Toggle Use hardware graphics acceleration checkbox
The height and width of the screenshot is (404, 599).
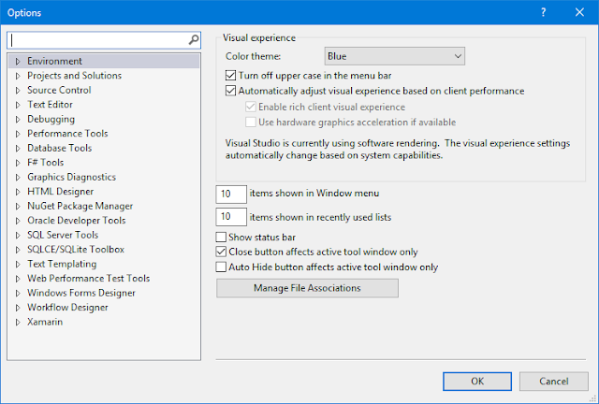point(250,122)
